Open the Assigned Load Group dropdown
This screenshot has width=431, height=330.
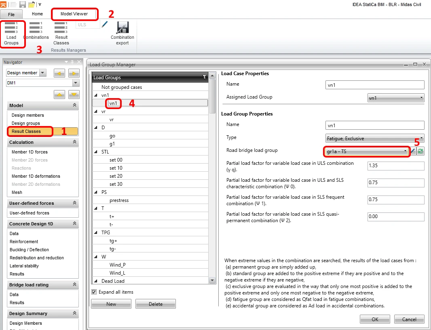pyautogui.click(x=396, y=98)
